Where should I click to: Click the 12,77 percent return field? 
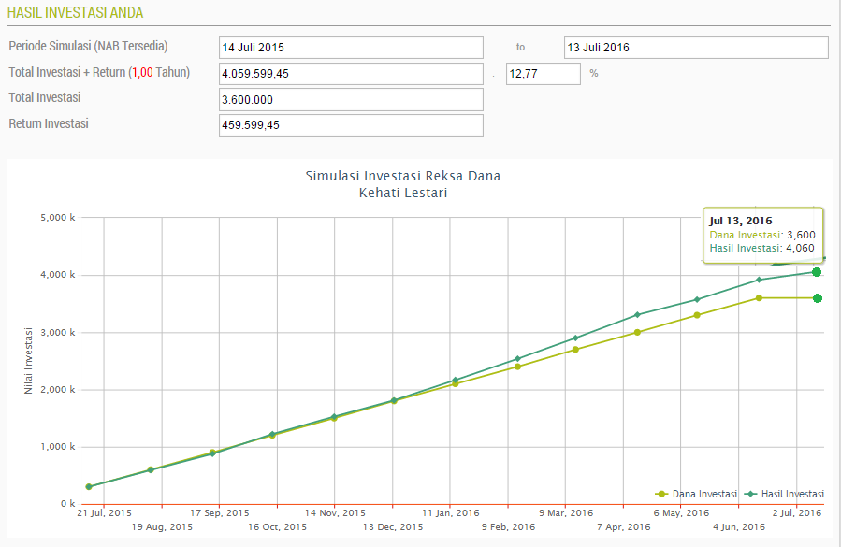click(544, 74)
